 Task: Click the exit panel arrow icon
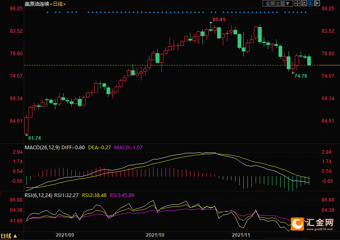point(317,3)
